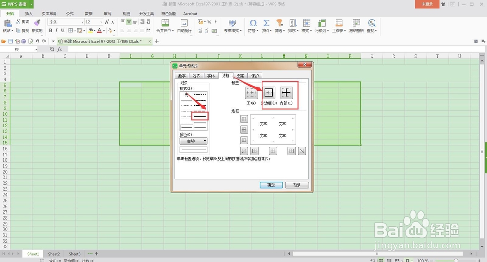Click the 未登录 login button

[427, 4]
